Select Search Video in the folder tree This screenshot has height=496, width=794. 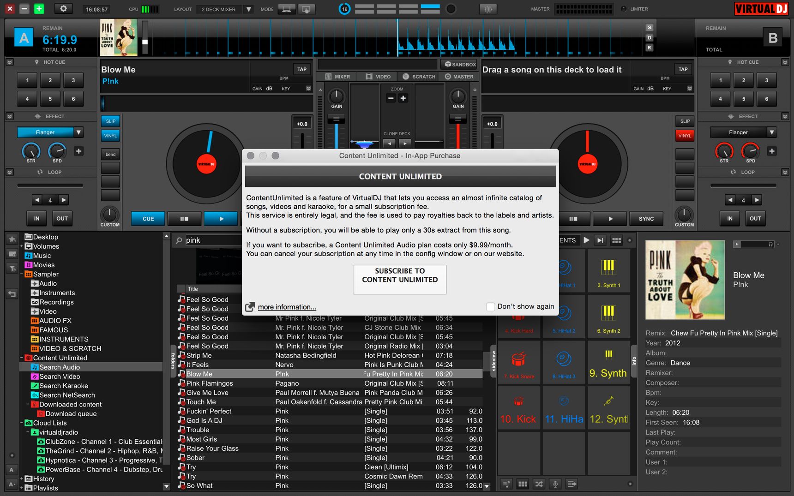click(60, 376)
